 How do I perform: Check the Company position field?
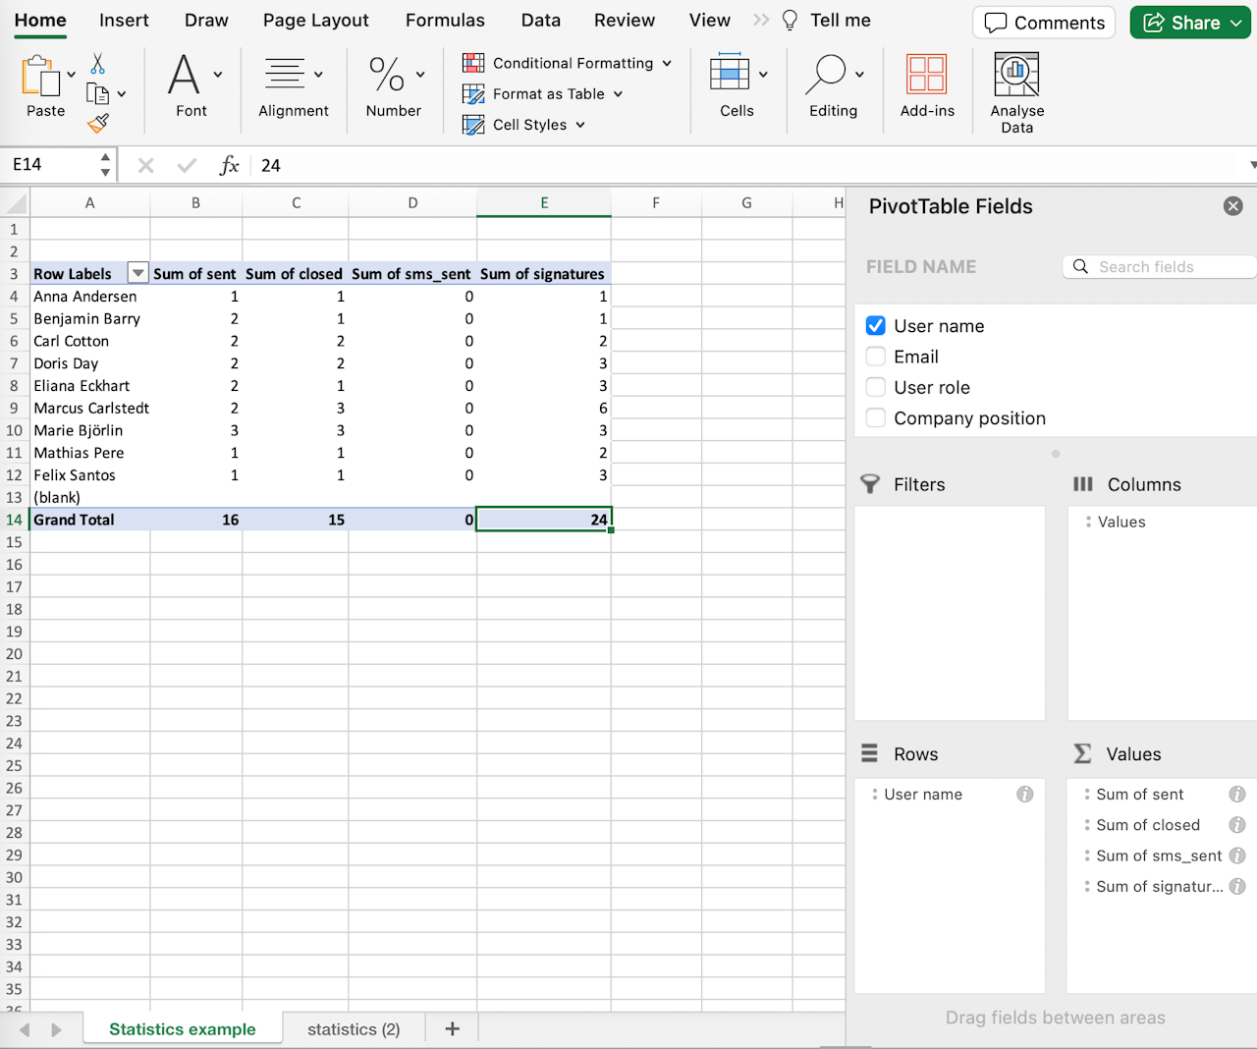(x=876, y=418)
